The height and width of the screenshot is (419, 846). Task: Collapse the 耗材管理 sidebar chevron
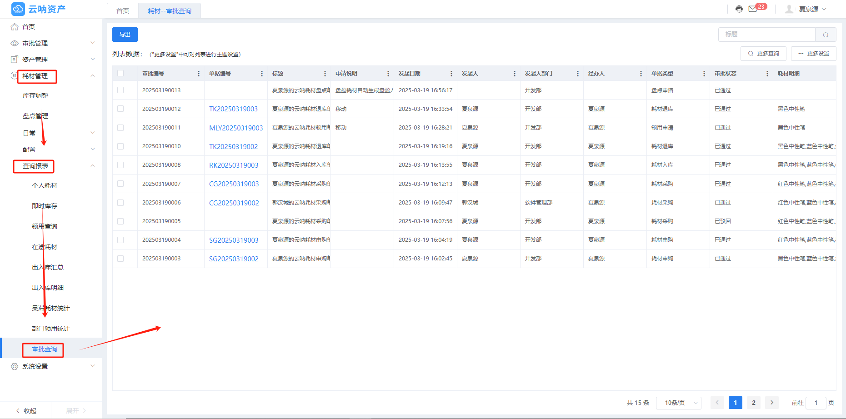pos(93,76)
